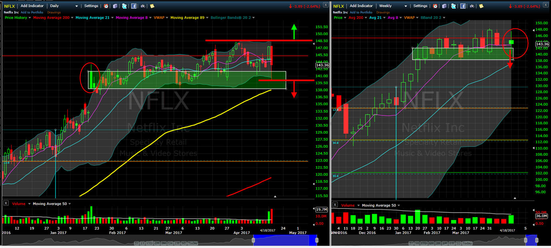Click the compare/cube icon in Weekly chart toolbar
551x248 pixels.
445,6
